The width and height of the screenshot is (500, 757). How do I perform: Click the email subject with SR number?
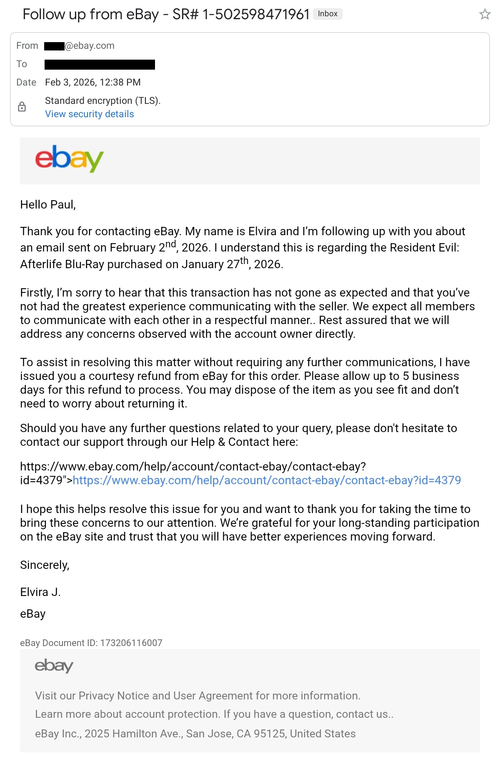coord(166,14)
